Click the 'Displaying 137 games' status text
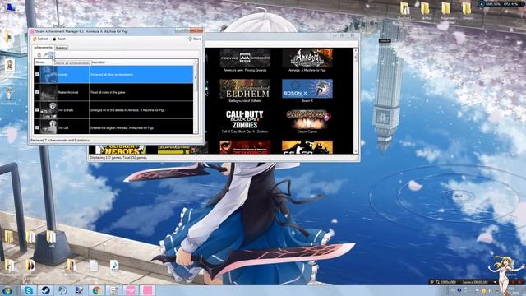 click(118, 157)
